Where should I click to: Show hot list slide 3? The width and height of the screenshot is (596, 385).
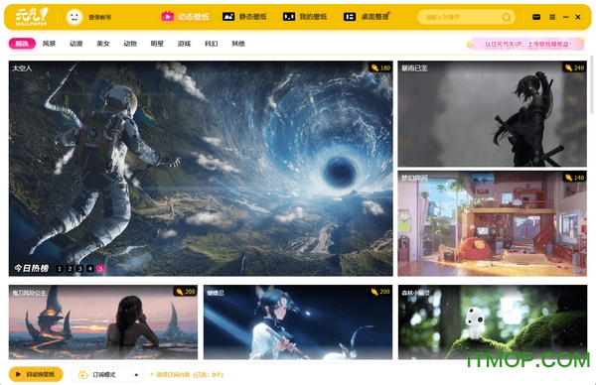click(x=79, y=269)
